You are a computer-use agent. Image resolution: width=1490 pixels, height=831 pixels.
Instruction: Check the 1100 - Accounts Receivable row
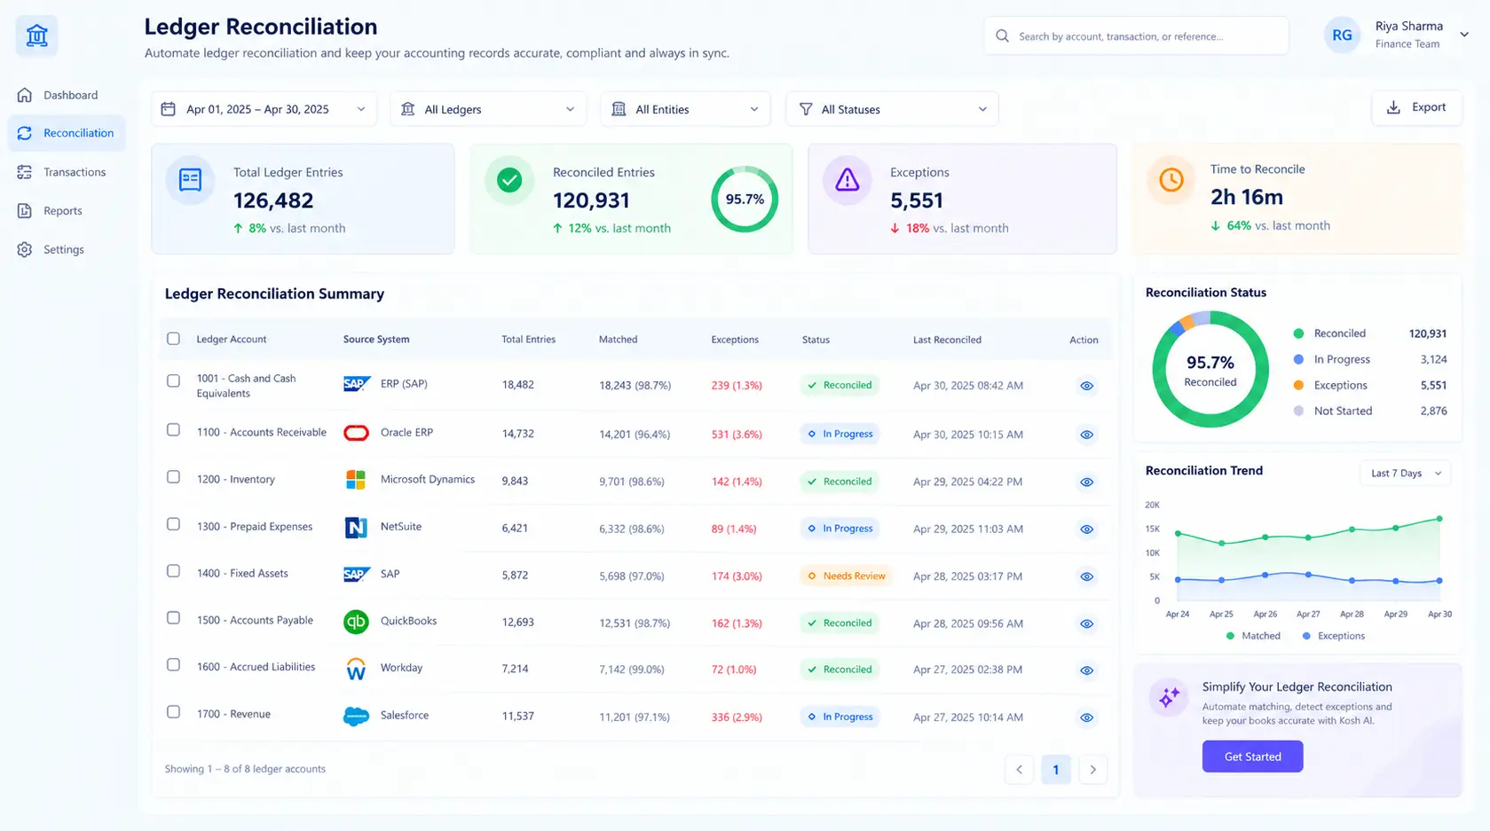pyautogui.click(x=173, y=430)
